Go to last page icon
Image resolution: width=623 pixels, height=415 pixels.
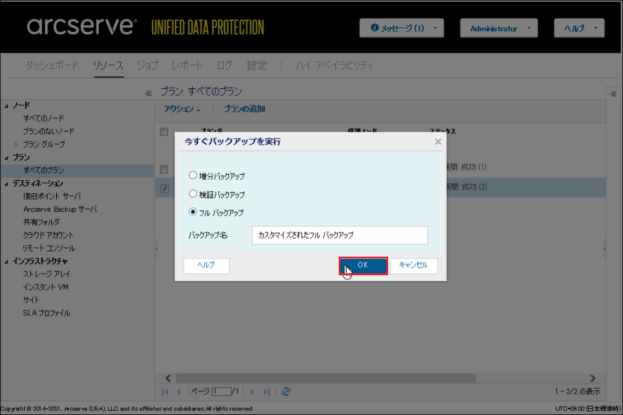click(267, 391)
